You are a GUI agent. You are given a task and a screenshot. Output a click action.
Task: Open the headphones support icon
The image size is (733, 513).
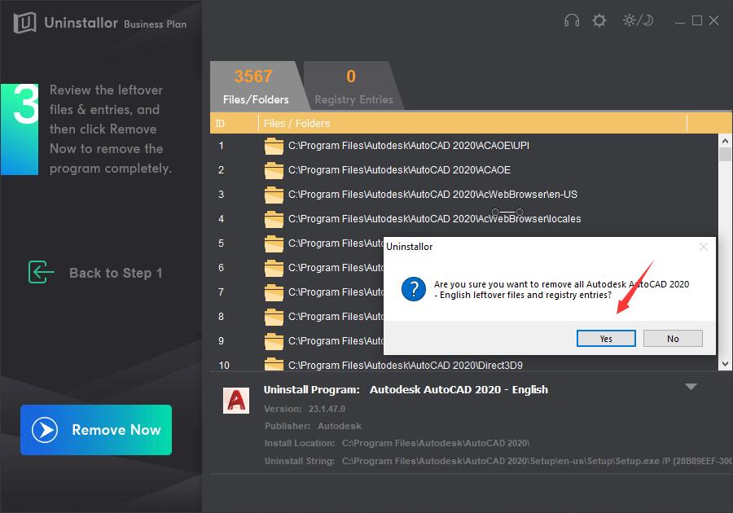coord(572,20)
